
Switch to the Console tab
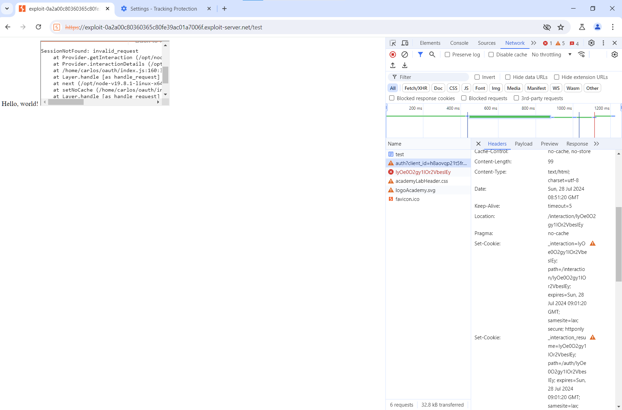459,43
